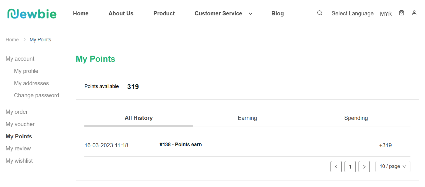
Task: Go to the Blog page
Action: 278,13
